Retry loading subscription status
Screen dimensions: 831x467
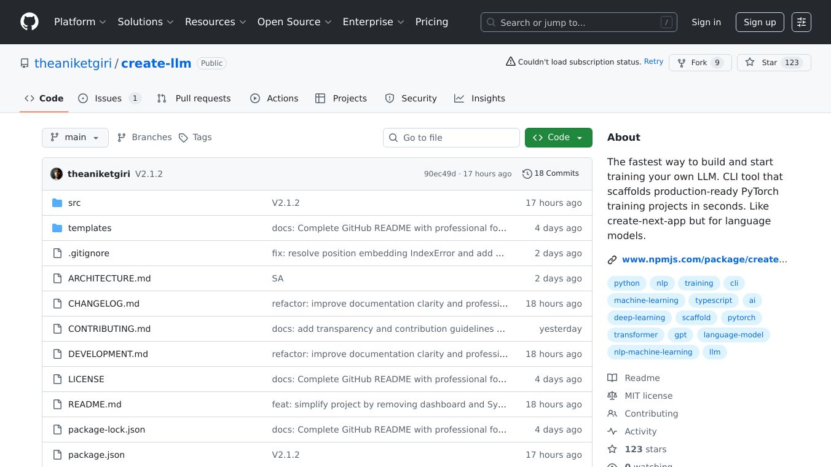(653, 62)
